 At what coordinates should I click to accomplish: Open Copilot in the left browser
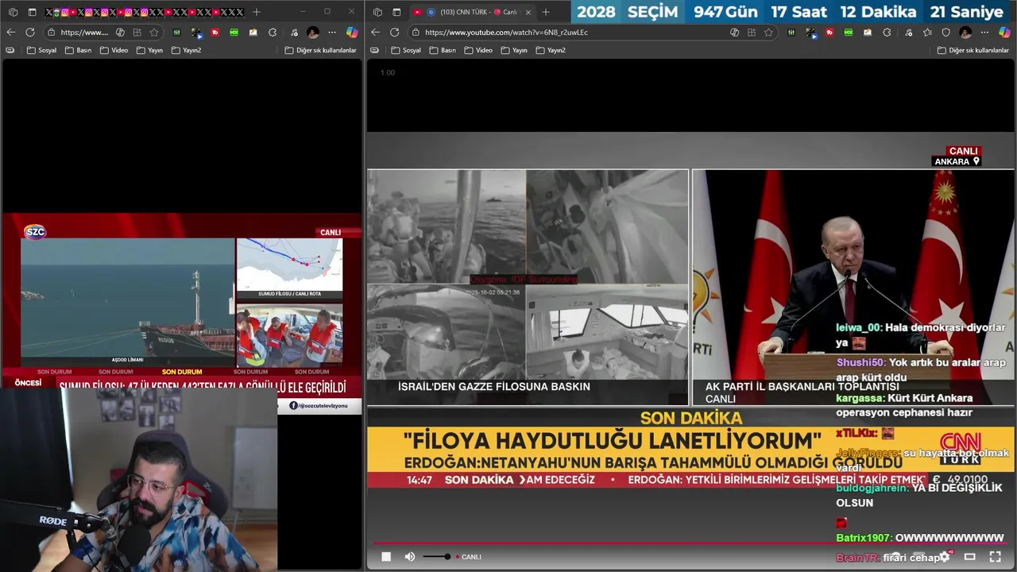point(351,33)
